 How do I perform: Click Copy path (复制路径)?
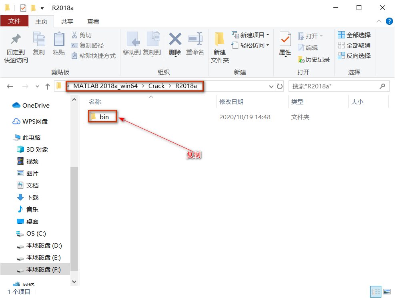point(88,45)
